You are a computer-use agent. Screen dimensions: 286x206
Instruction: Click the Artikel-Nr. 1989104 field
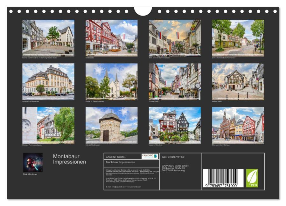click(116, 157)
